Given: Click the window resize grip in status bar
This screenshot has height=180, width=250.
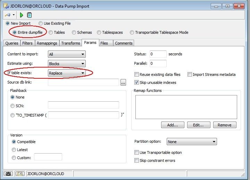Looking at the screenshot, I should 243,174.
